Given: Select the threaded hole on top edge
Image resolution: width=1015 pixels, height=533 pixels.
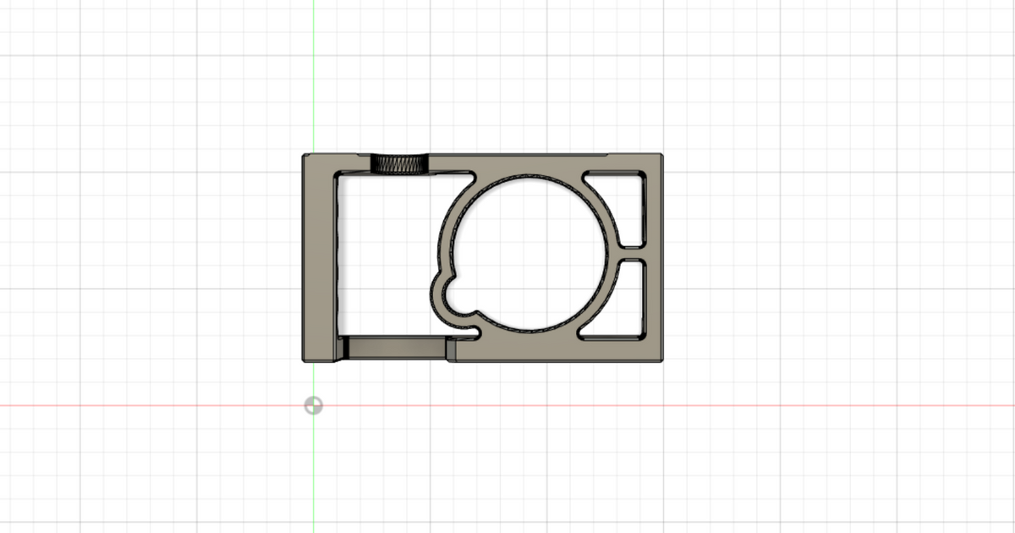Looking at the screenshot, I should pyautogui.click(x=400, y=163).
